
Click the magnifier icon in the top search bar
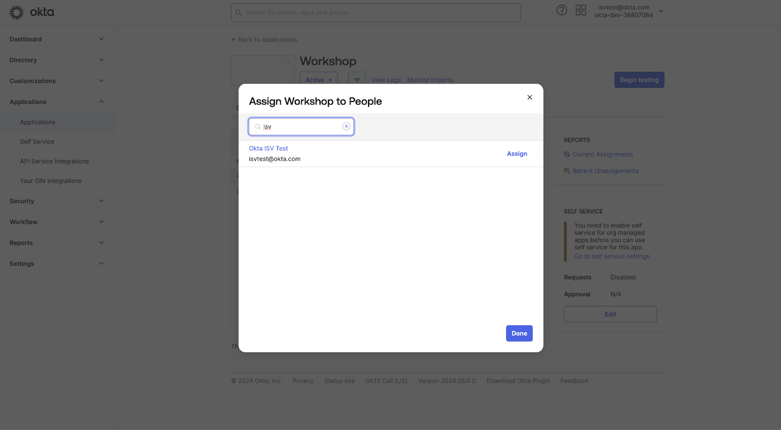tap(239, 13)
